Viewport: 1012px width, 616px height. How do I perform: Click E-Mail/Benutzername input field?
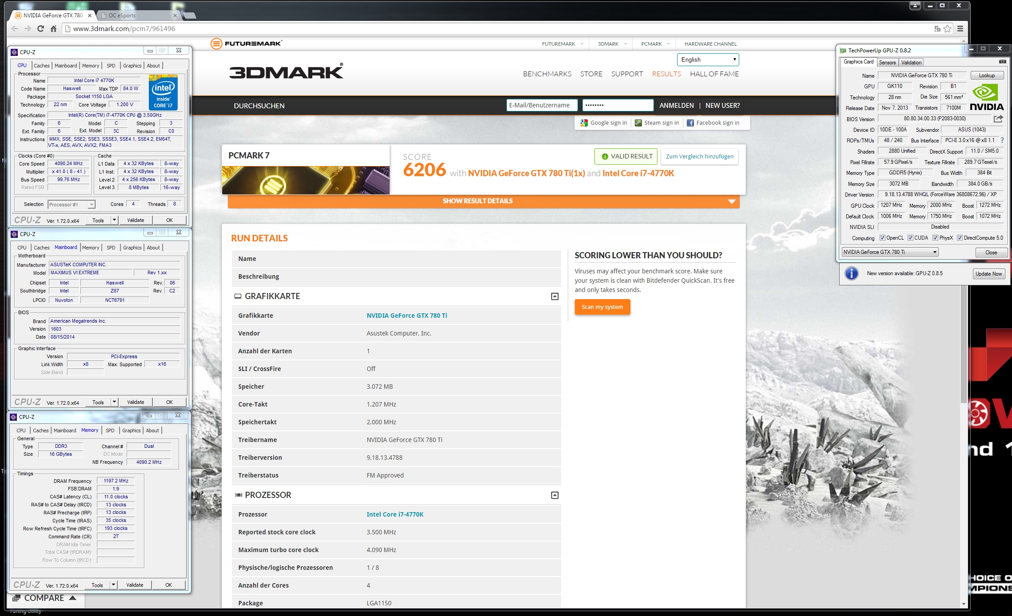click(542, 105)
